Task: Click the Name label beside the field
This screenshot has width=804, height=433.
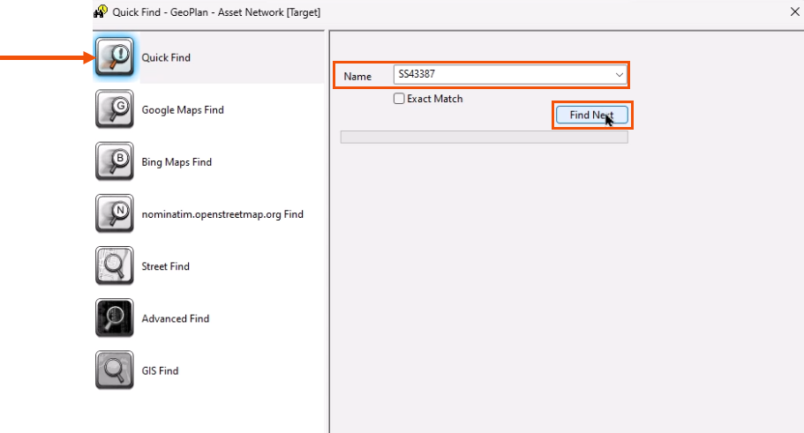Action: pyautogui.click(x=357, y=77)
